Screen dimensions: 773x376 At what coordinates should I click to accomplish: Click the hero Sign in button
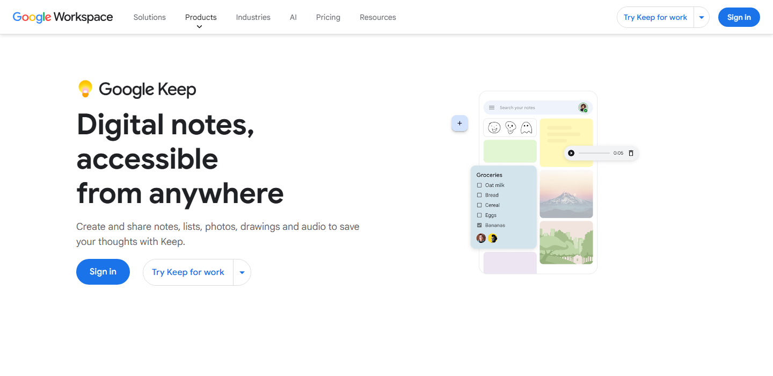[103, 272]
